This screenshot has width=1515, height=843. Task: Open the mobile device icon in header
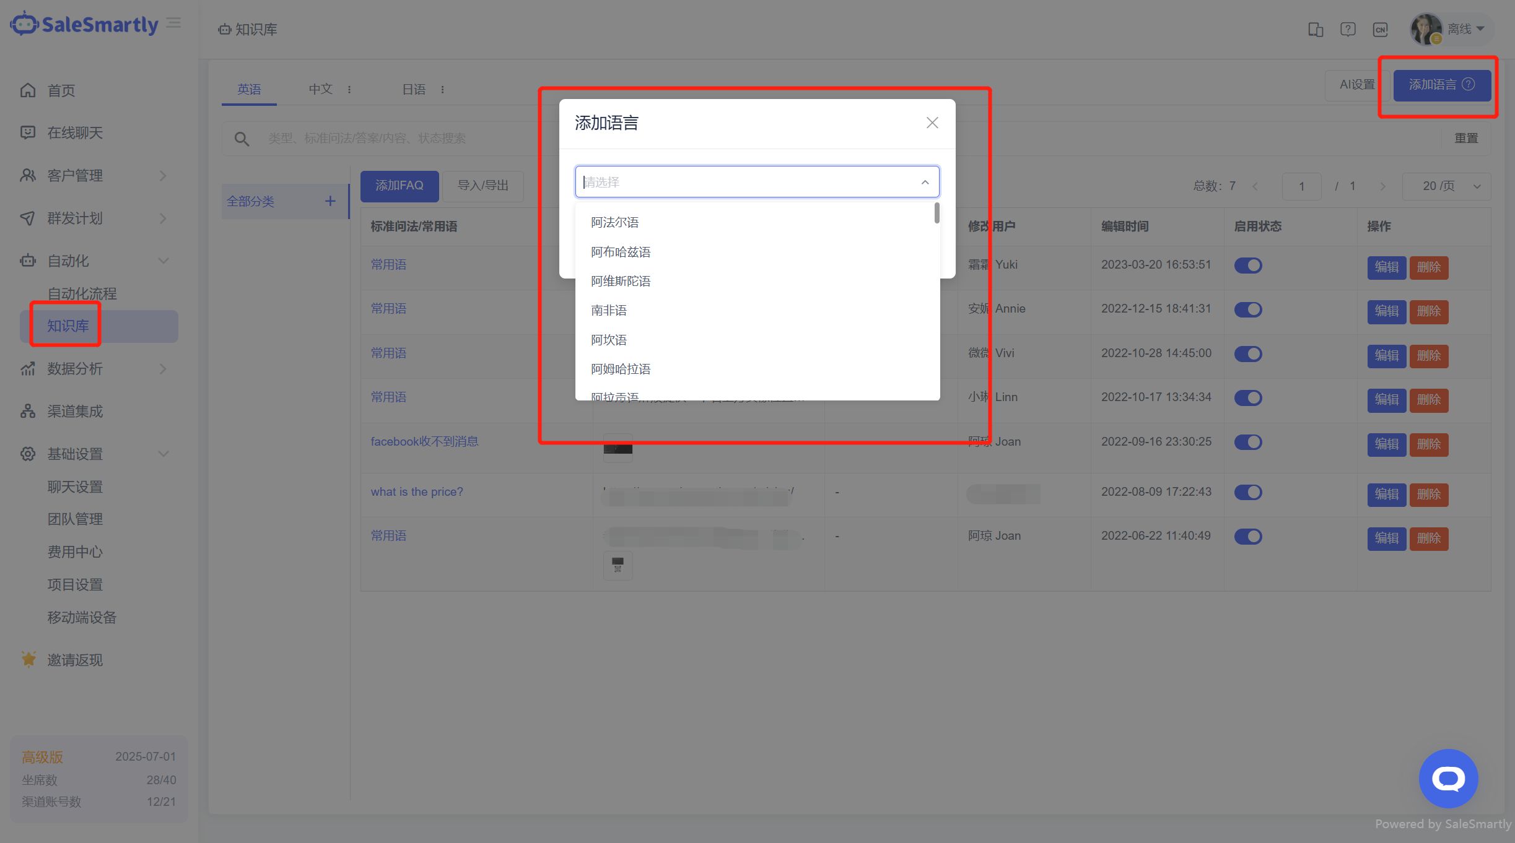pyautogui.click(x=1315, y=29)
